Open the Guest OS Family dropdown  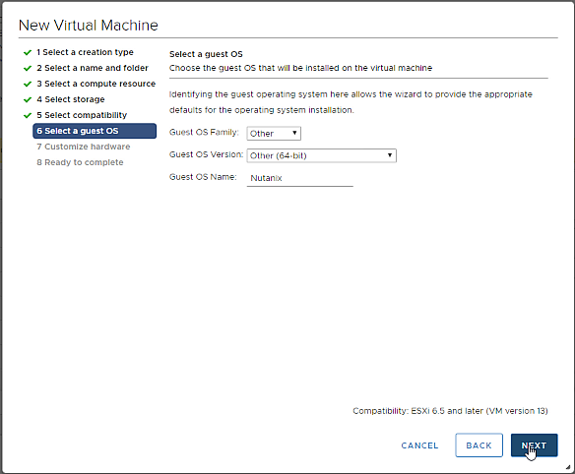274,134
